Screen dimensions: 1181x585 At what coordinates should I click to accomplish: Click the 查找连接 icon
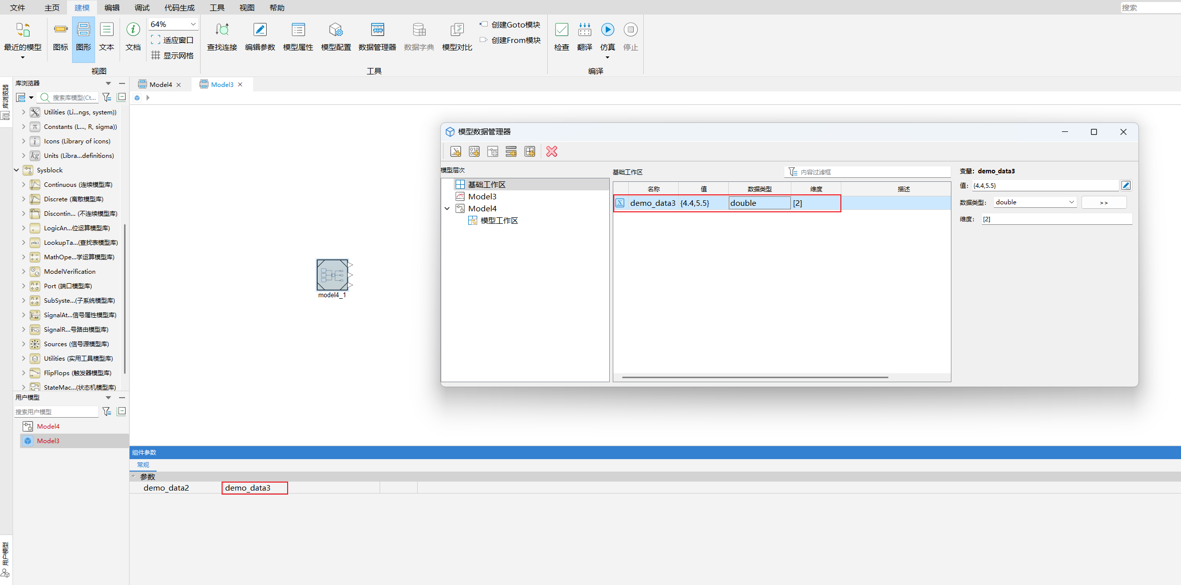(x=222, y=30)
